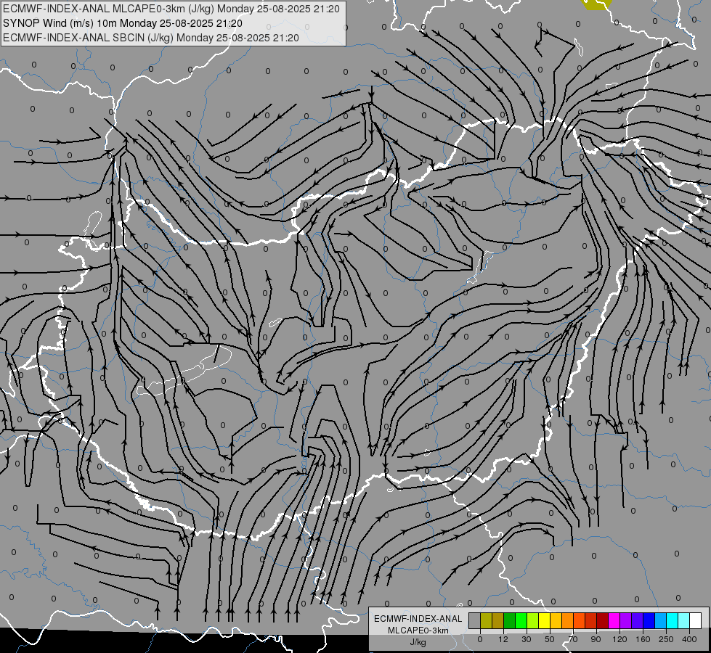Select the dark red legend swatch

(602, 621)
